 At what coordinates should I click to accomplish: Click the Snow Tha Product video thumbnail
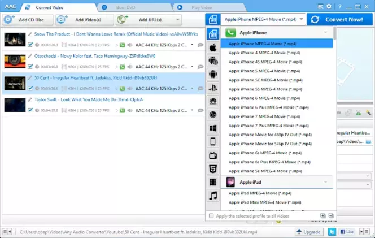click(x=15, y=40)
